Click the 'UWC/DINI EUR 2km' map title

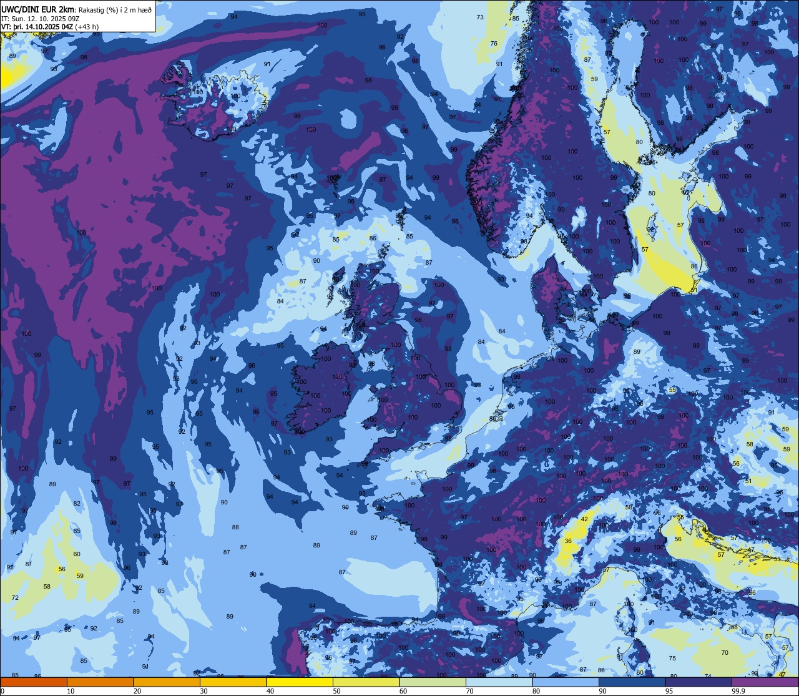(38, 9)
